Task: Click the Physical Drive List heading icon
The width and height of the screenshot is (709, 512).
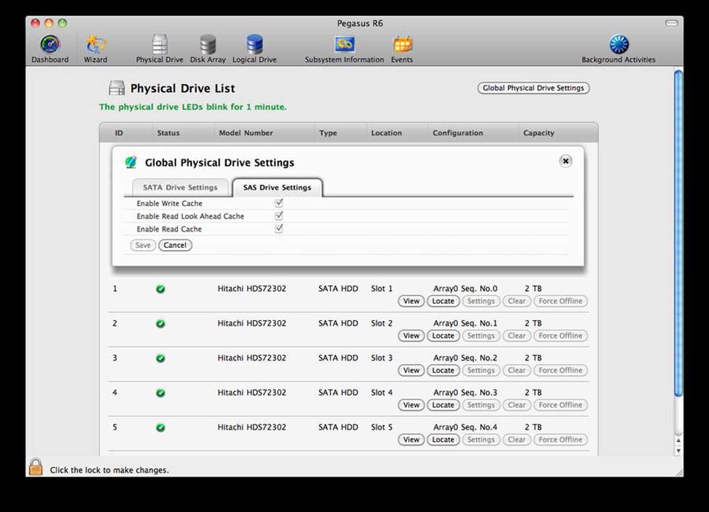Action: 117,88
